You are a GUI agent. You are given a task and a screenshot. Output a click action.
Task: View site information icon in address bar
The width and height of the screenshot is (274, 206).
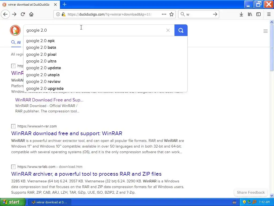58,14
